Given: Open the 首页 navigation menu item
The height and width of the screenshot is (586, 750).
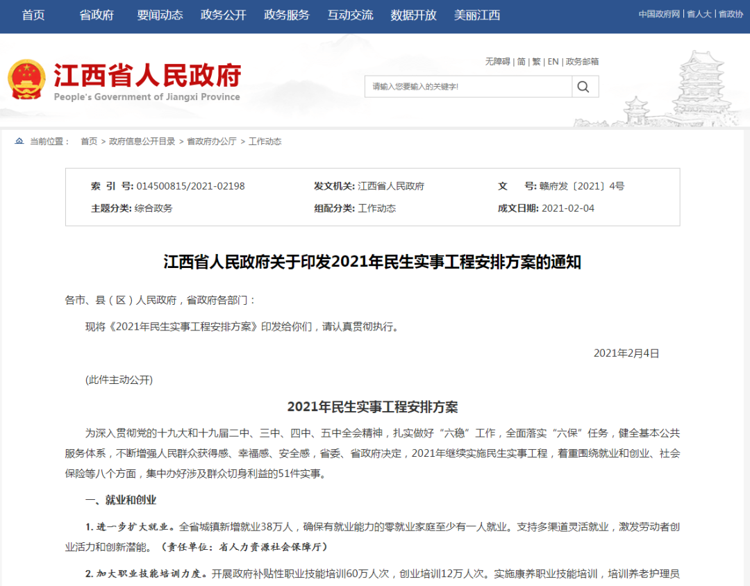Looking at the screenshot, I should point(33,15).
